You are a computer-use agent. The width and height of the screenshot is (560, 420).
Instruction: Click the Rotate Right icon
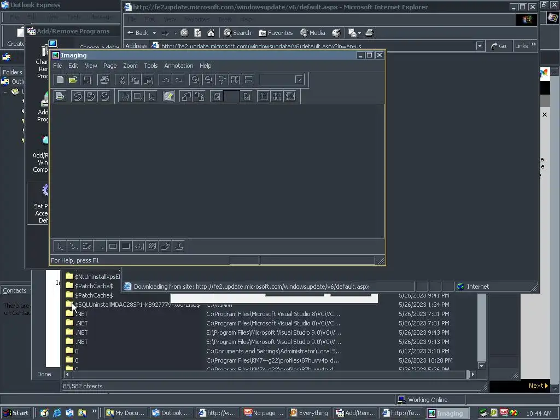(x=199, y=96)
